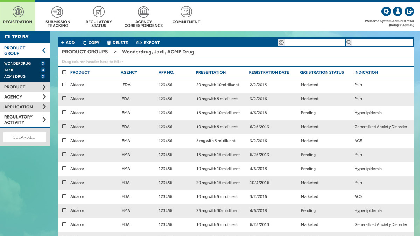This screenshot has height=236, width=420.
Task: Expand the Application filter
Action: pos(44,107)
